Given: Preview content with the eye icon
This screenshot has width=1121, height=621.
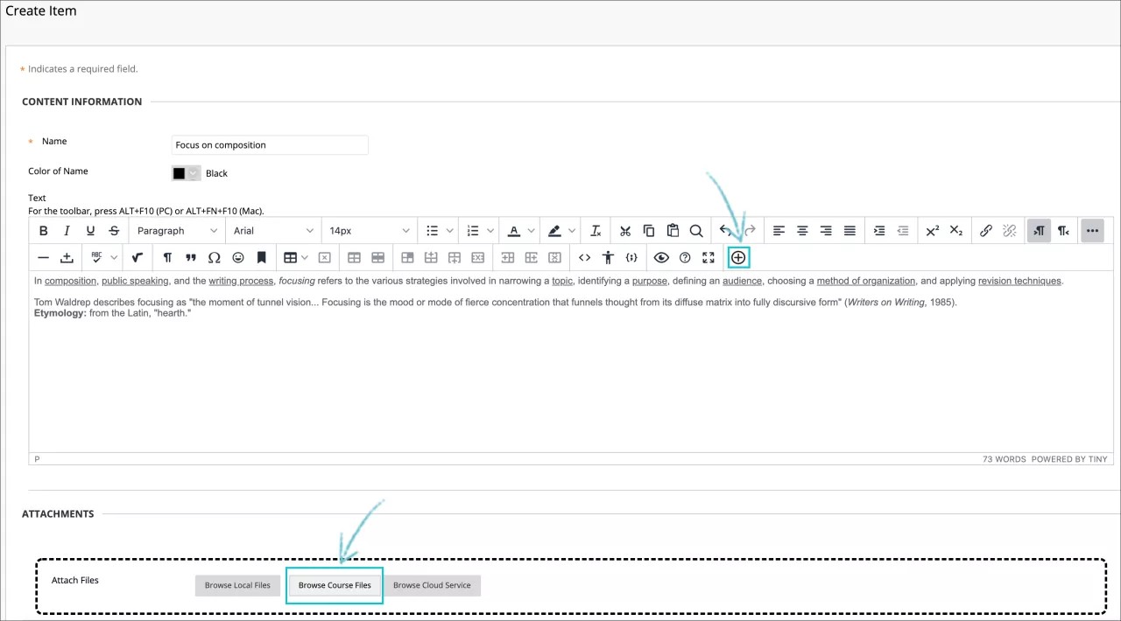Looking at the screenshot, I should click(x=661, y=257).
